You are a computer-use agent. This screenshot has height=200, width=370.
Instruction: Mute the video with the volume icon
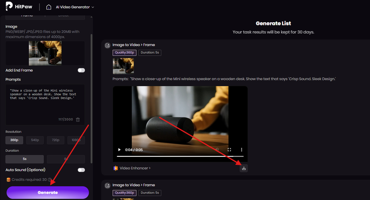217,150
